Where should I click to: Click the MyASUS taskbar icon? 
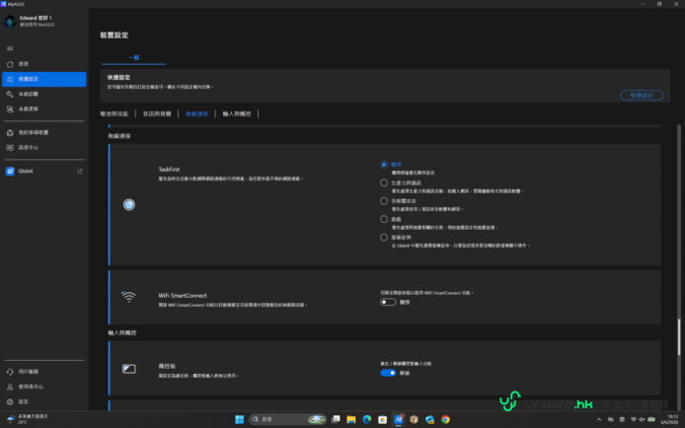(x=399, y=419)
